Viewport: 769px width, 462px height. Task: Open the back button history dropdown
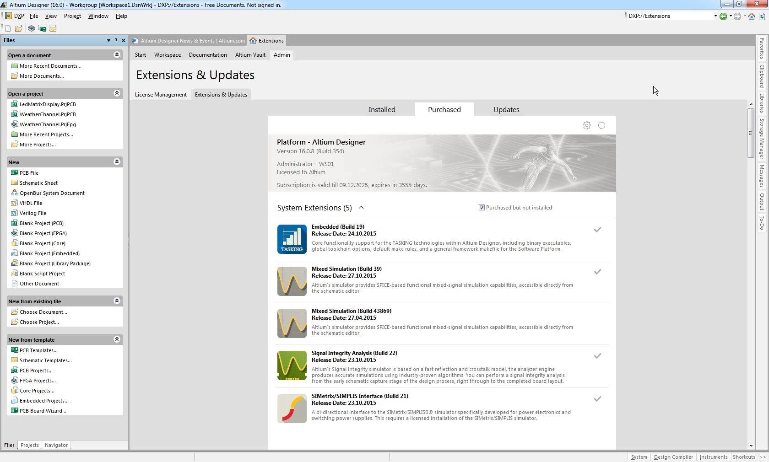click(730, 16)
